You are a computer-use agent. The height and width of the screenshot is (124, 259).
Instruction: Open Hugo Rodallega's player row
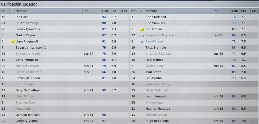click(x=194, y=121)
